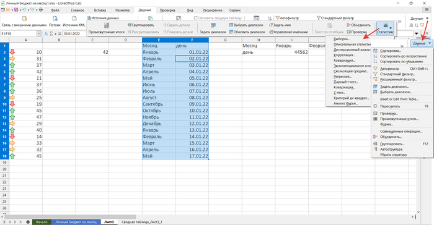Click the Sum sigma icon
Image resolution: width=434 pixels, height=225 pixels.
pyautogui.click(x=51, y=33)
